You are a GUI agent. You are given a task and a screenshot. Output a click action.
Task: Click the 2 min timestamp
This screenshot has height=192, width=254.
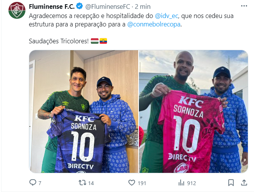(x=142, y=7)
